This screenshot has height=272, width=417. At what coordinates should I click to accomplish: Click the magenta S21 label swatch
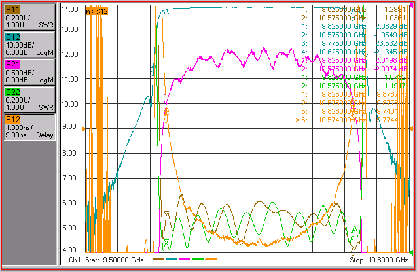[x=13, y=65]
